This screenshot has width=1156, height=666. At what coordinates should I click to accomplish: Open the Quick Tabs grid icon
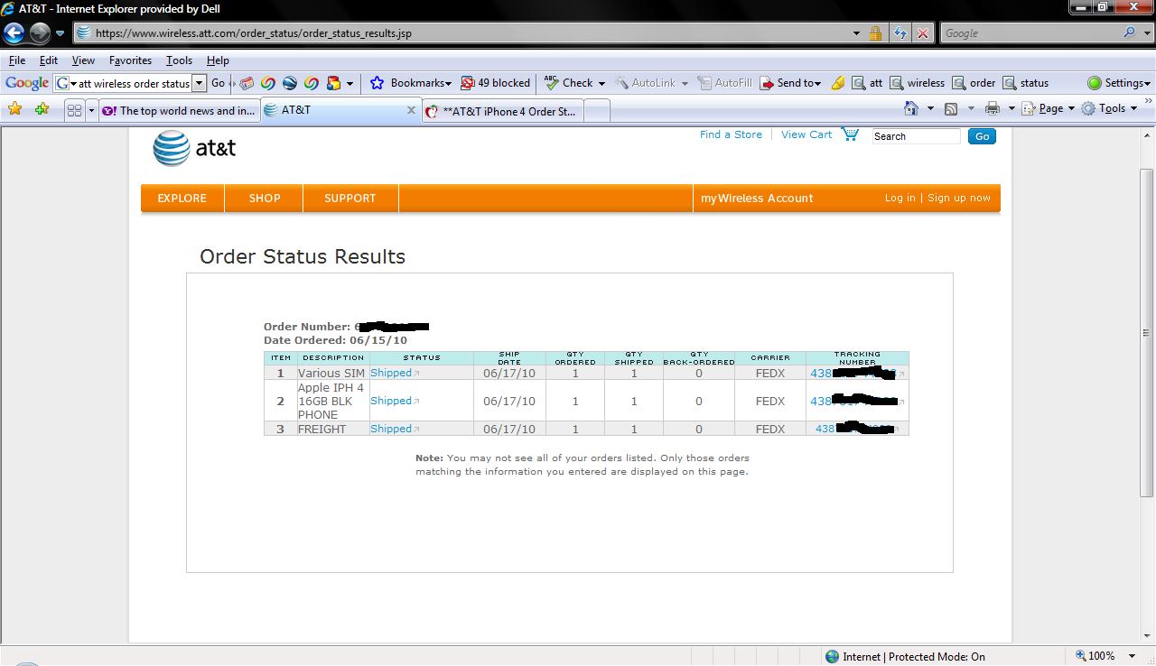pyautogui.click(x=74, y=110)
